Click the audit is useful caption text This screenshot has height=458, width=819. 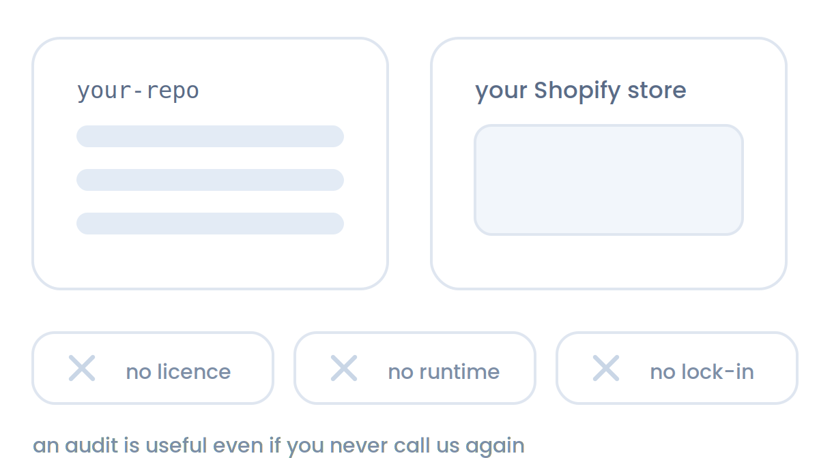pos(279,446)
